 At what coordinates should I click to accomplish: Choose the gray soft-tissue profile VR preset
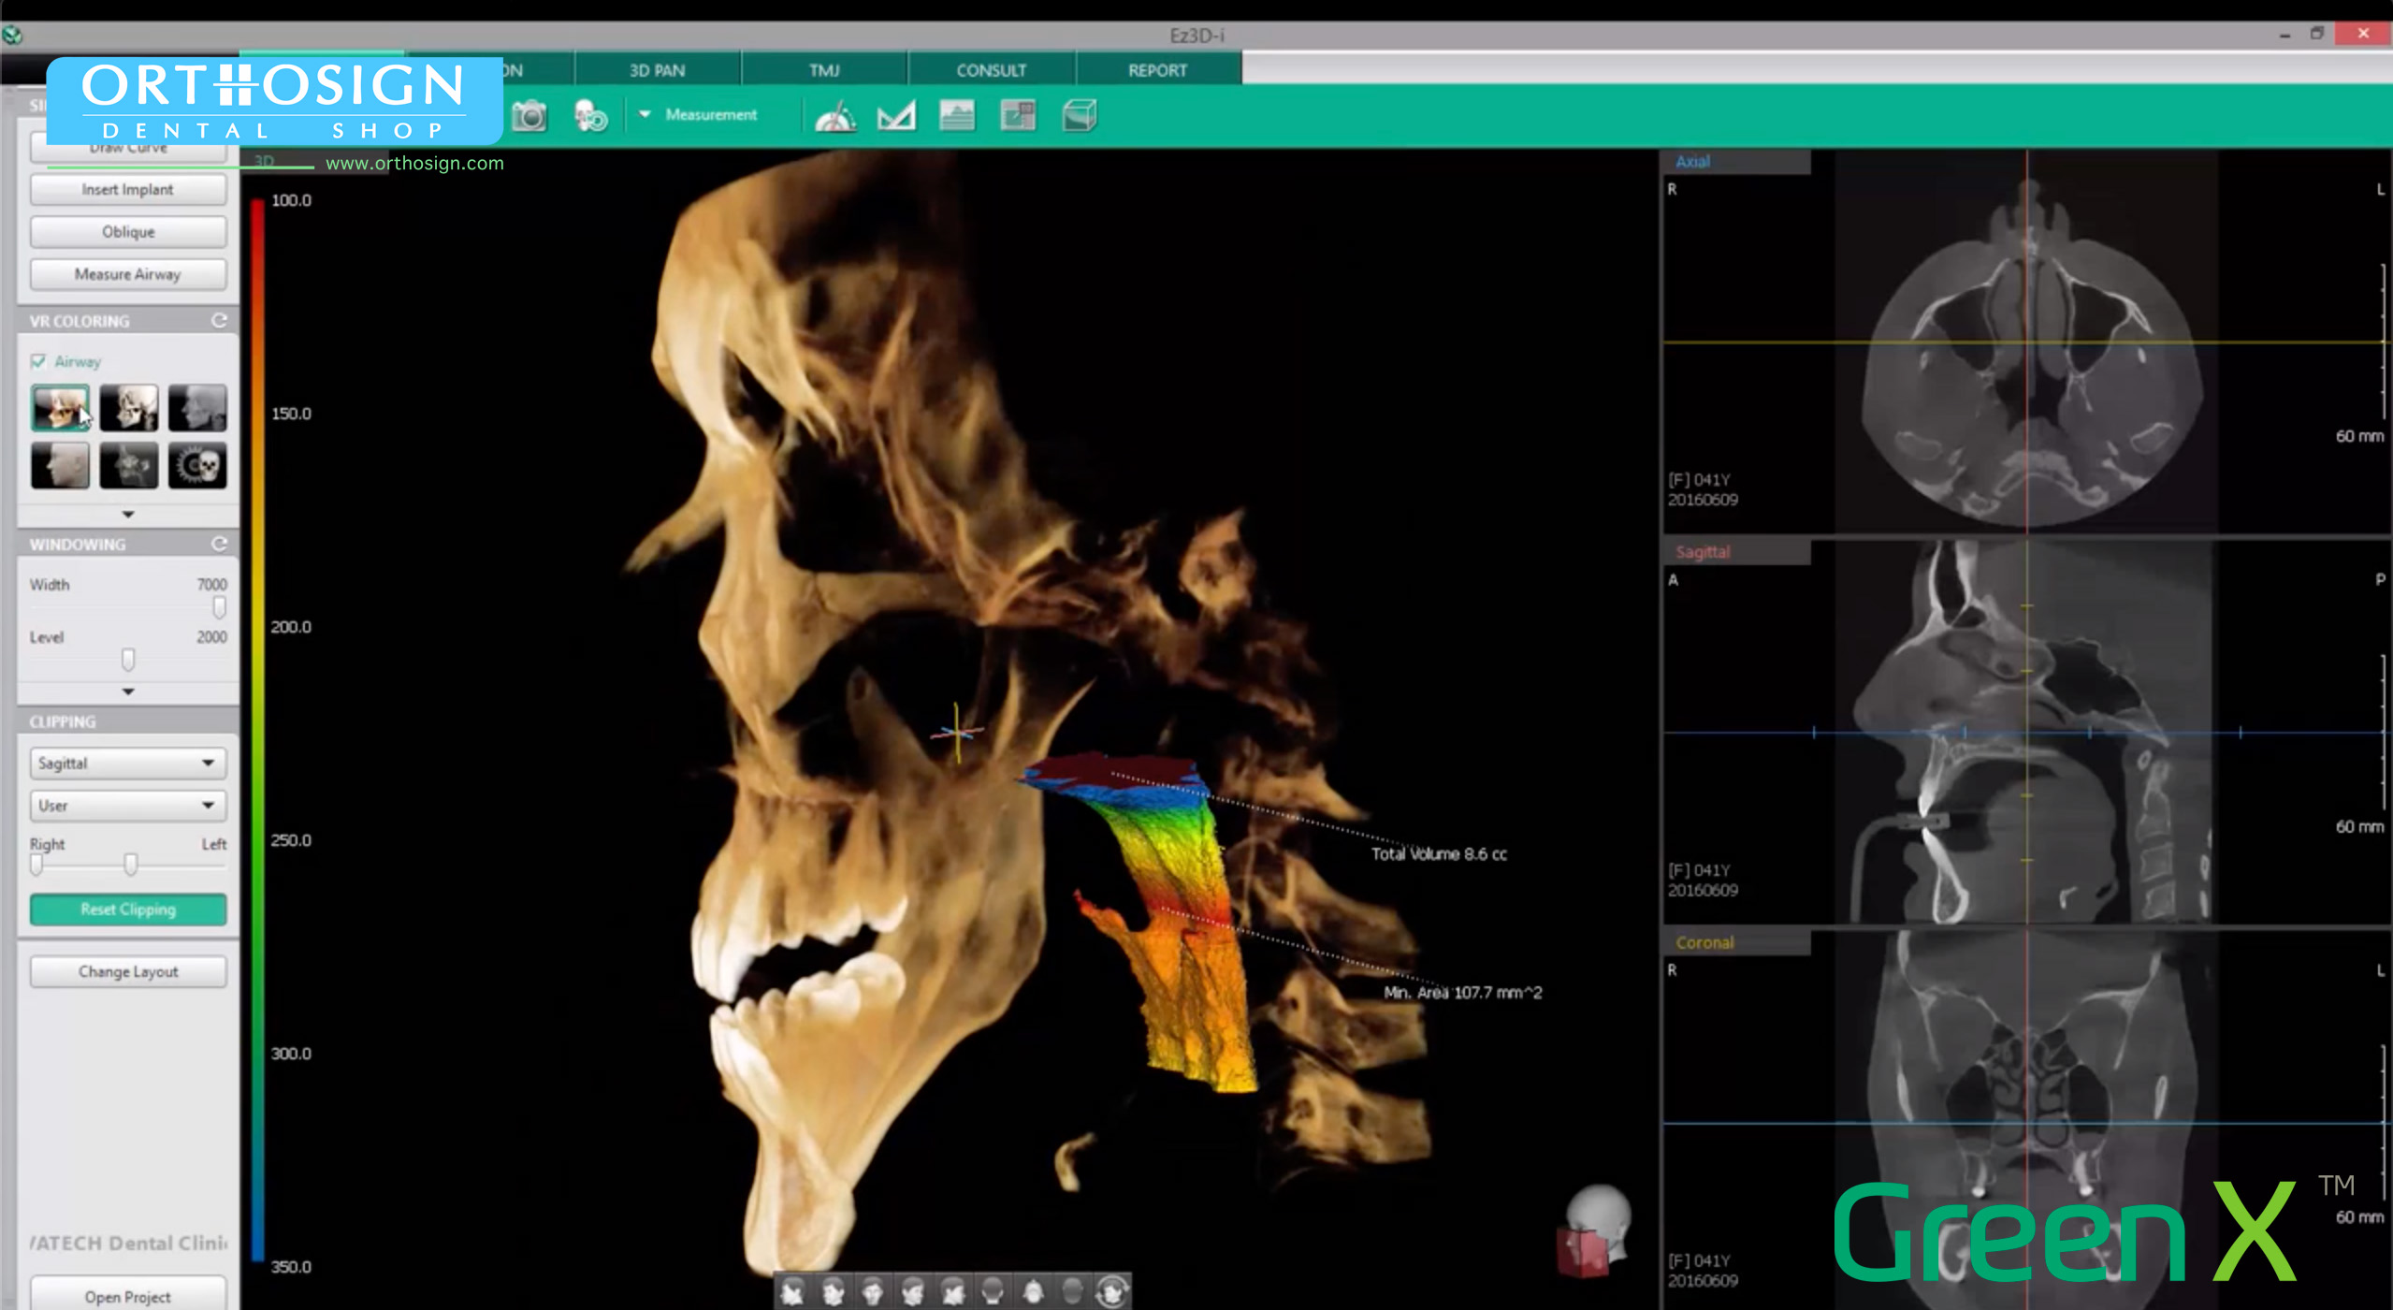[197, 407]
